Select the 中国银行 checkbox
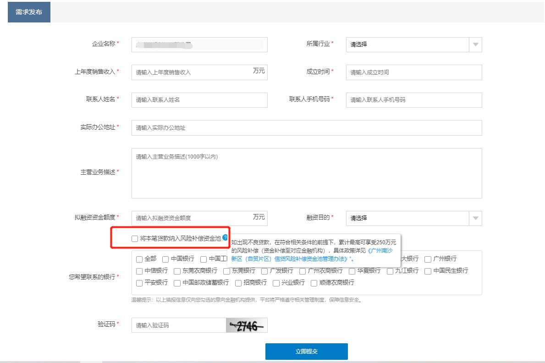 [x=165, y=259]
